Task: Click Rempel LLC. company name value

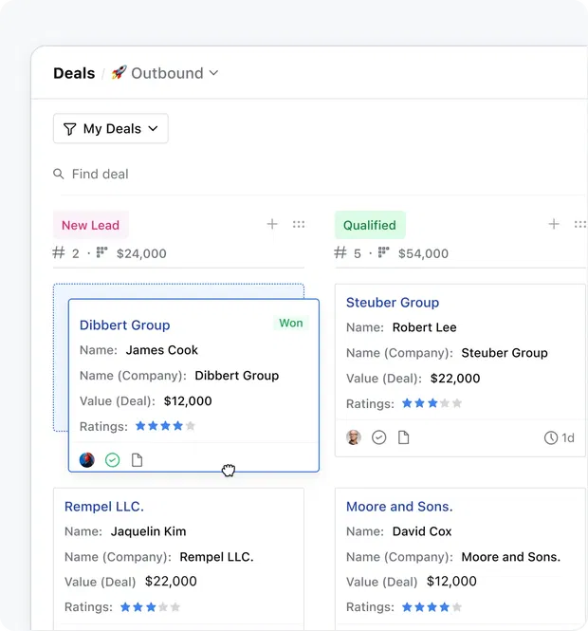Action: [x=216, y=557]
